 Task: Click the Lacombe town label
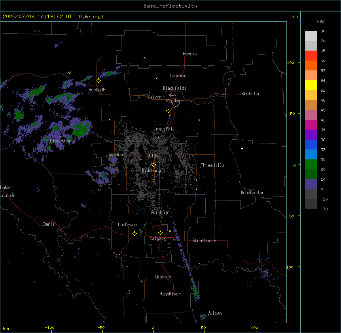(x=178, y=76)
